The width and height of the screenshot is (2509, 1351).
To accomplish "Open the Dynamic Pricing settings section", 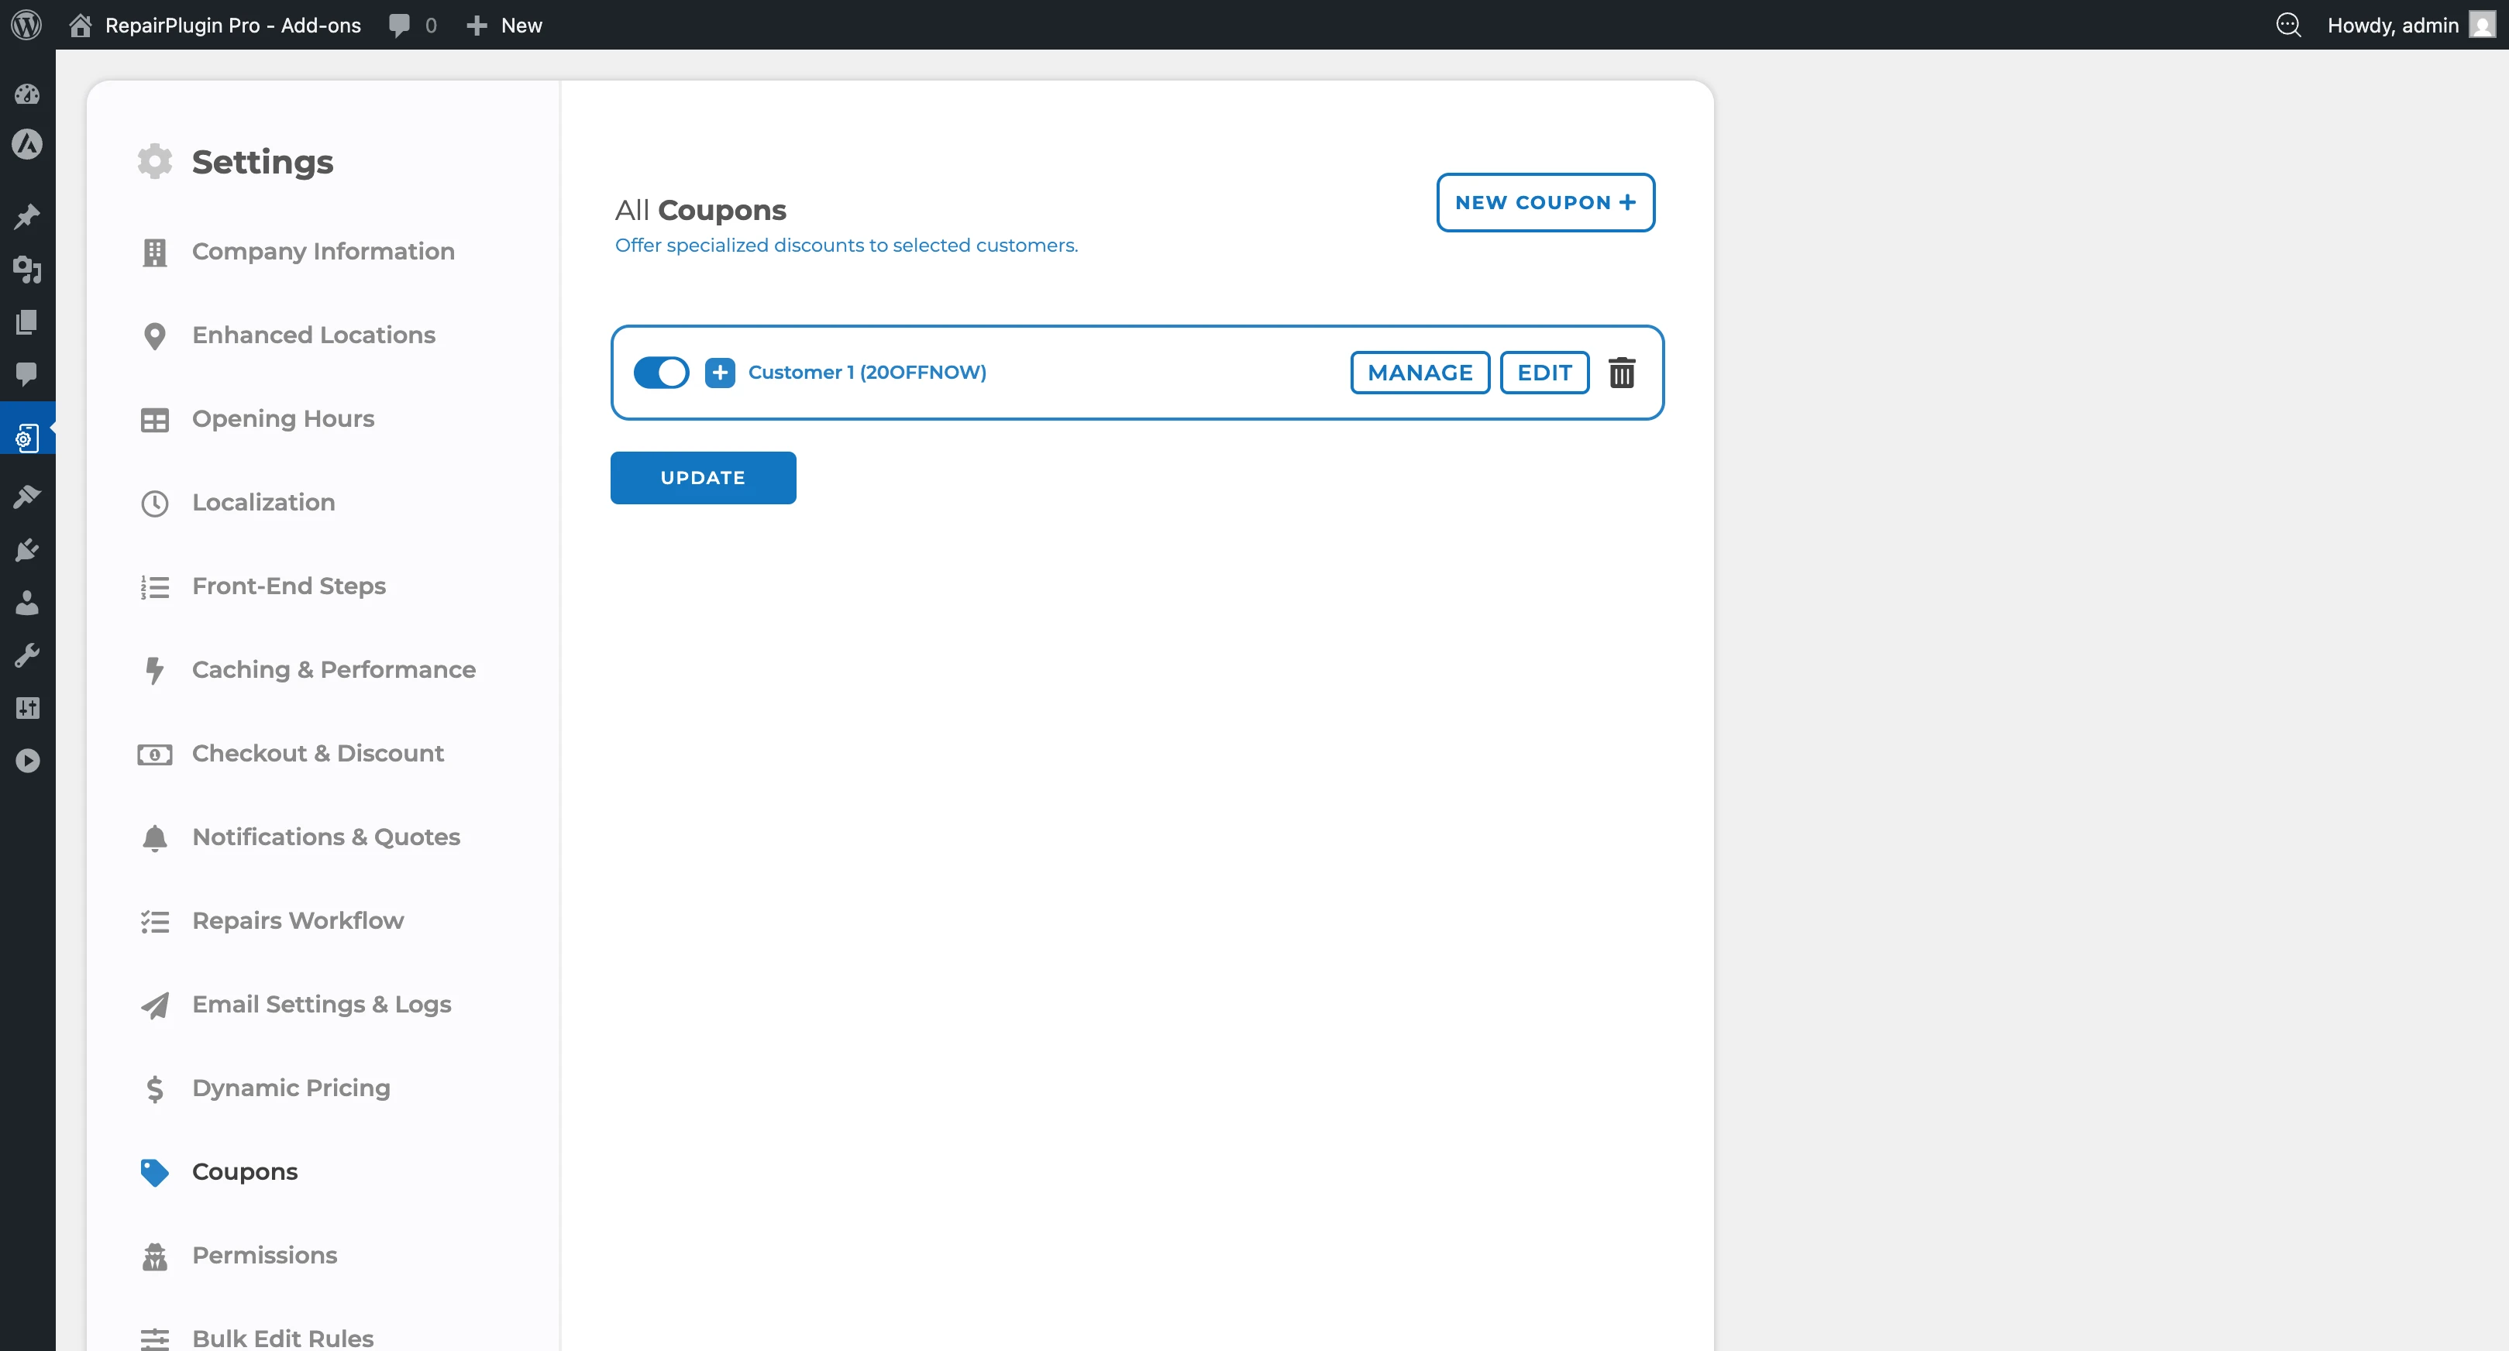I will (x=291, y=1088).
